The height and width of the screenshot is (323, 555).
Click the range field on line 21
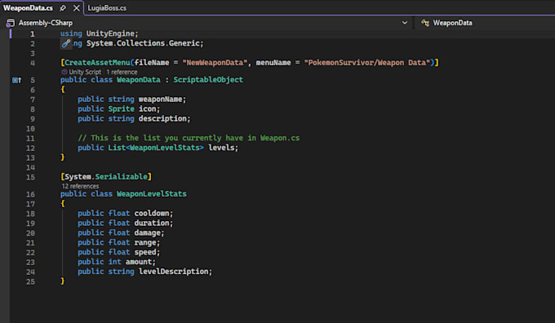tap(145, 242)
